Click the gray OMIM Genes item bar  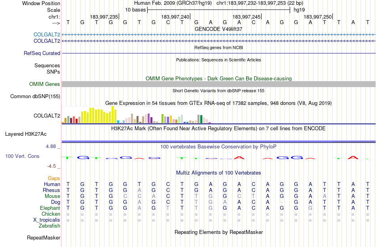coord(219,84)
